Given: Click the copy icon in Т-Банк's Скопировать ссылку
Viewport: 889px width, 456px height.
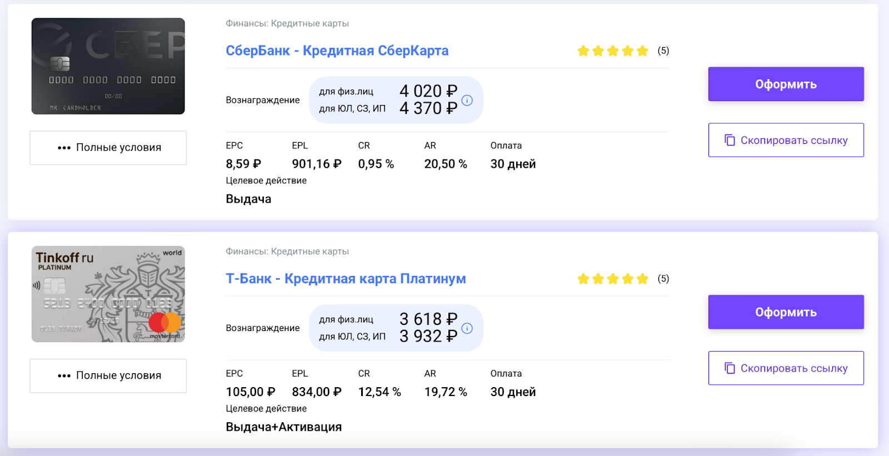Looking at the screenshot, I should [x=730, y=368].
